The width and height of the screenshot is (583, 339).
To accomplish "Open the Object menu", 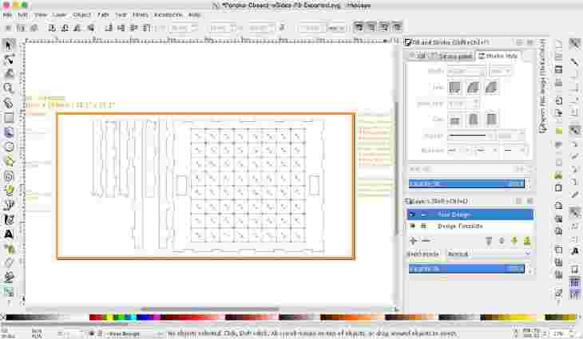I will pyautogui.click(x=81, y=15).
